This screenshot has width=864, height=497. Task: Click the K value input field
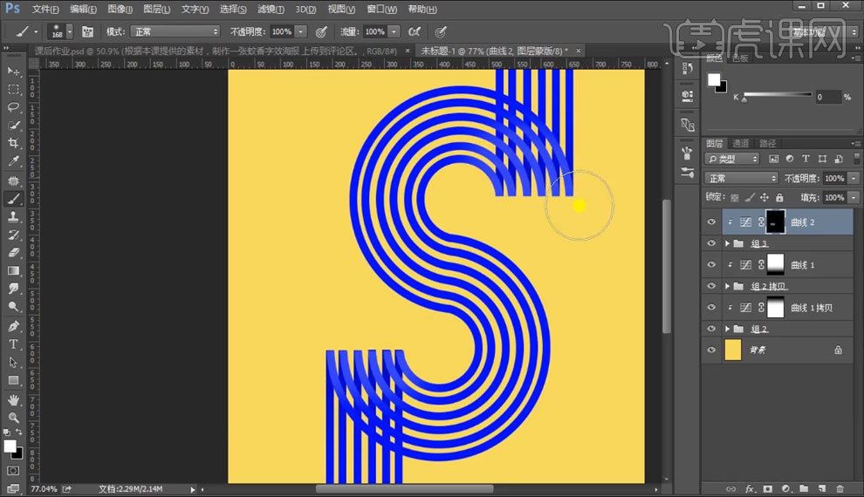pos(827,97)
